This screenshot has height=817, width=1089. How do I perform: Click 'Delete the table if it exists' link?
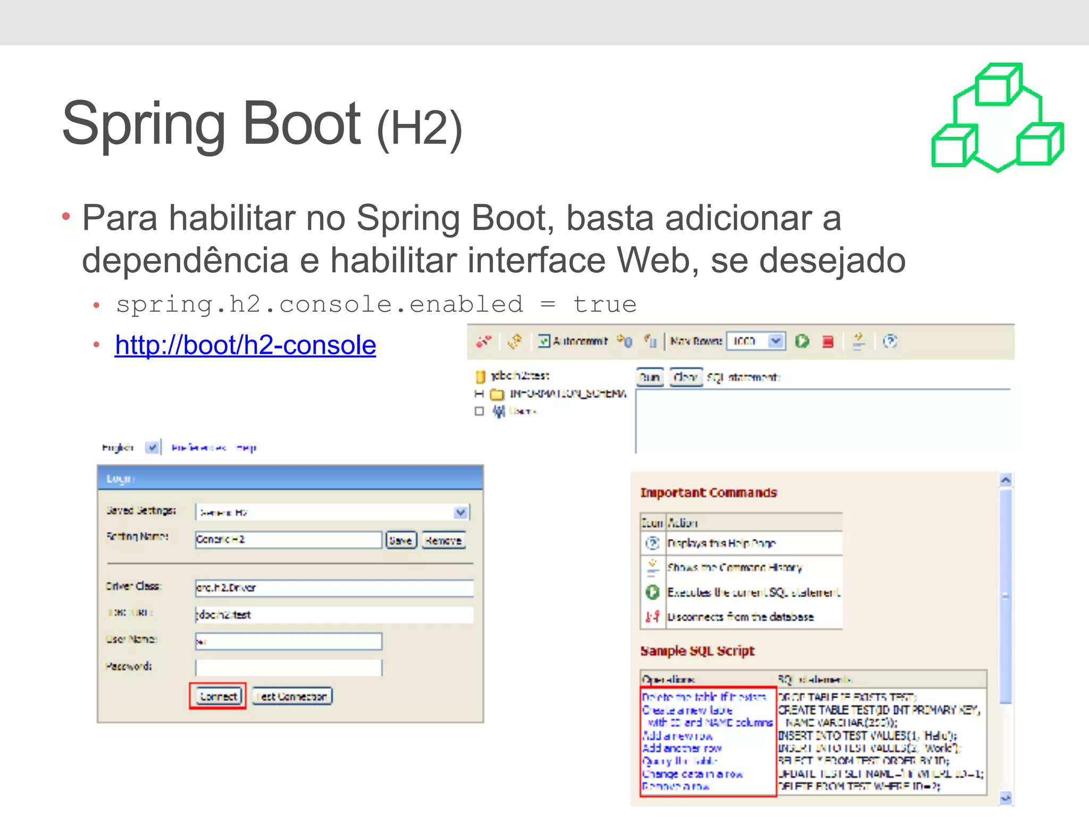(x=704, y=697)
